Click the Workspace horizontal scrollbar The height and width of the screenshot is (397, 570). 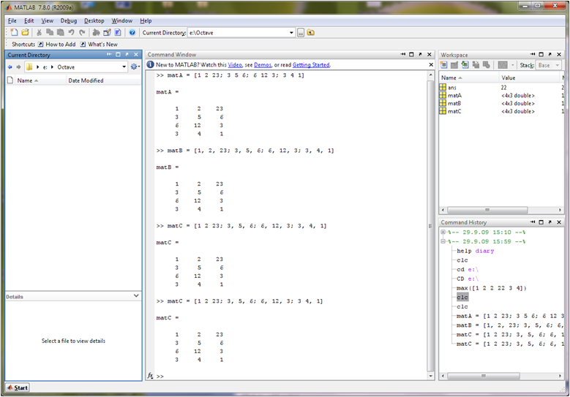click(x=487, y=210)
